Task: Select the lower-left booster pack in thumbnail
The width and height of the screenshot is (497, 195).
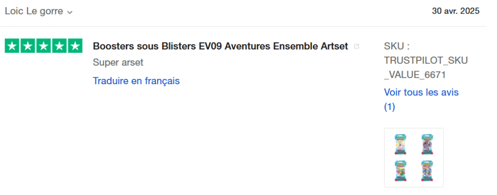Action: (400, 171)
